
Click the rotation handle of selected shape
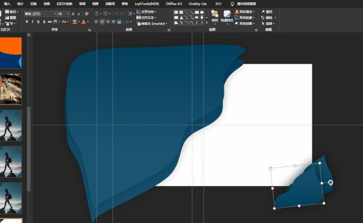pyautogui.click(x=331, y=183)
